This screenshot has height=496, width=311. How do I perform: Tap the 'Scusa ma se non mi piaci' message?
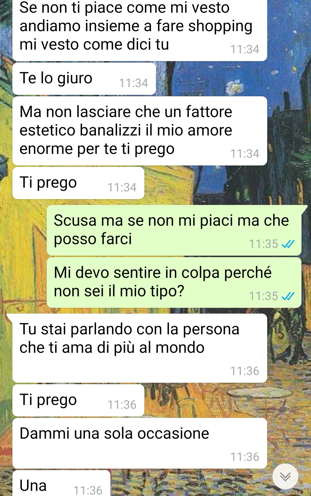pyautogui.click(x=174, y=230)
